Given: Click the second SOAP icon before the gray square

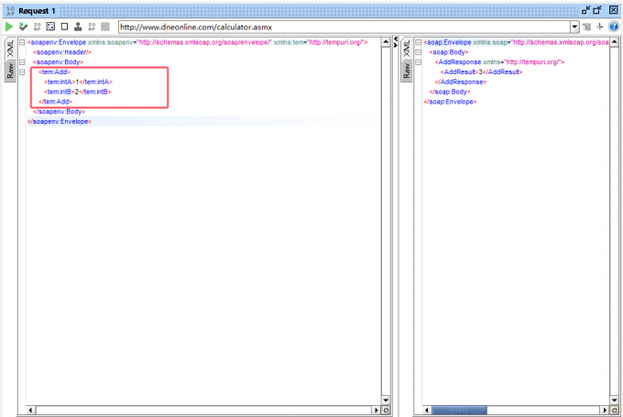Looking at the screenshot, I should [92, 27].
